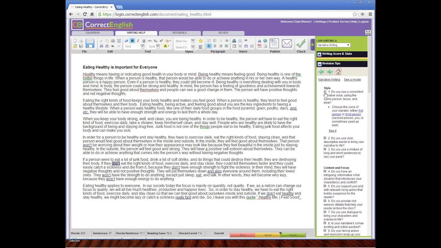Go to previous revision tip
Screen dimensions: 441x248
(x=321, y=72)
